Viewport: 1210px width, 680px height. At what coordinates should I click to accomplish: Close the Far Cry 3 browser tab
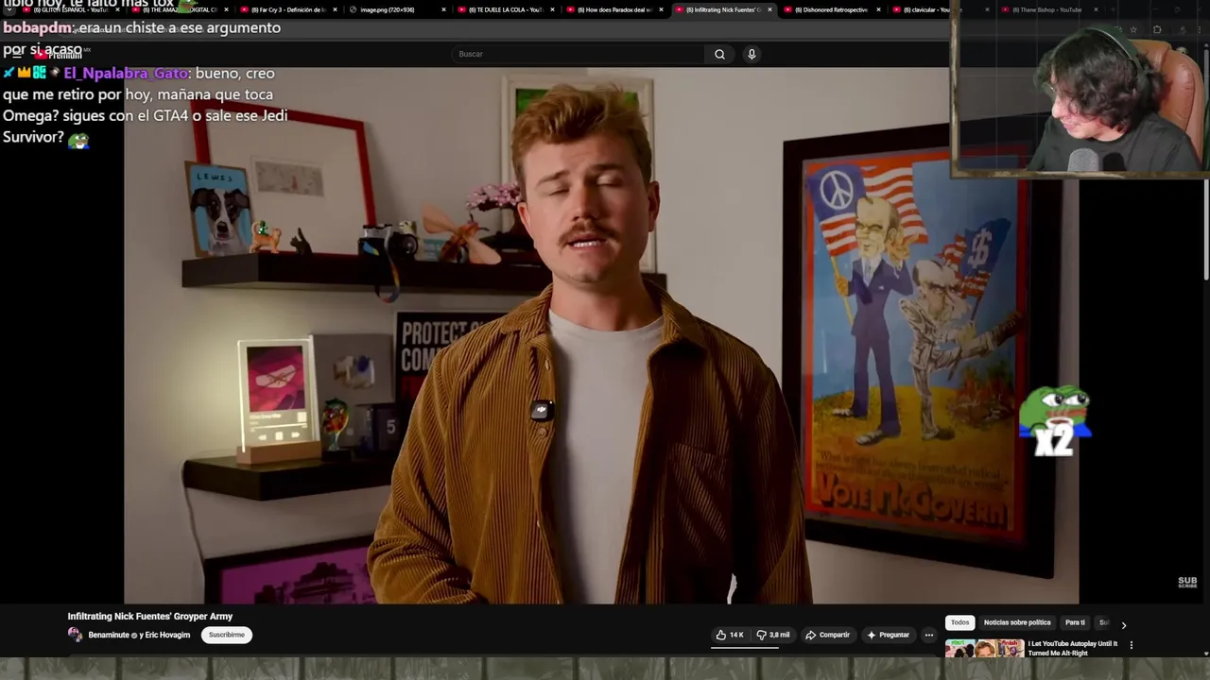point(335,9)
